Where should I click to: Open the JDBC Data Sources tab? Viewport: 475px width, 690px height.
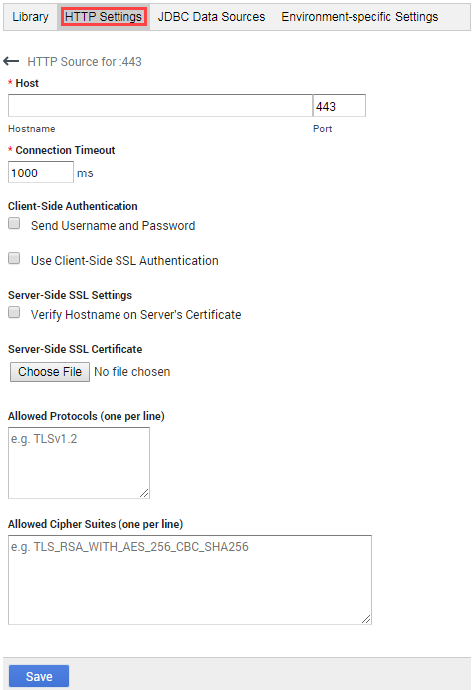(211, 17)
